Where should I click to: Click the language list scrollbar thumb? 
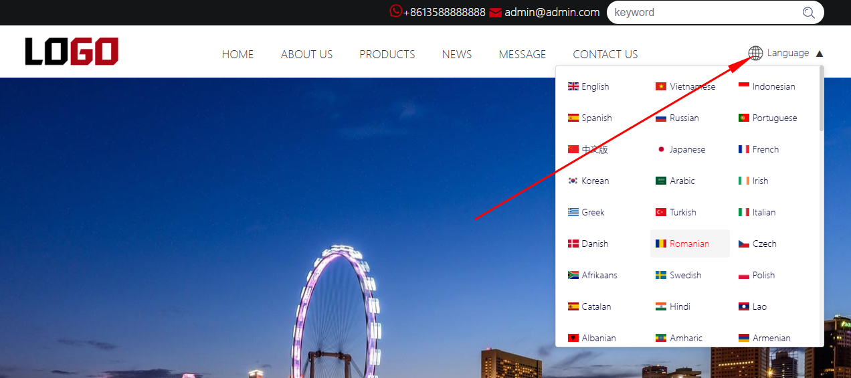(822, 99)
